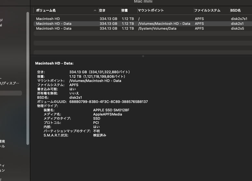Click the sort arrow in ボリューム名 column header
This screenshot has width=252, height=181.
pos(95,11)
